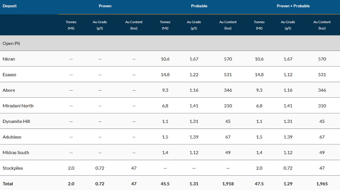Select the Midras South deposit name
340x190 pixels.
tap(16, 152)
